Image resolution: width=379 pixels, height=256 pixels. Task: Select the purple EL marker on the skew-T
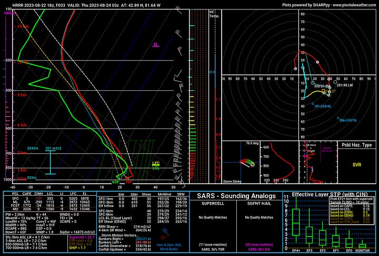156,45
